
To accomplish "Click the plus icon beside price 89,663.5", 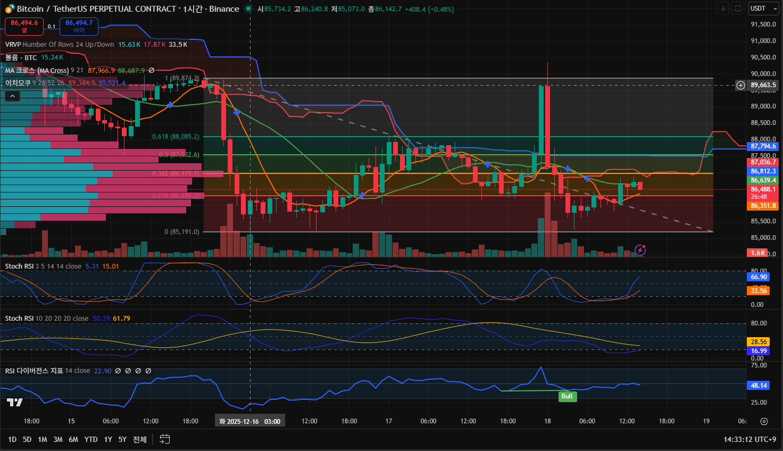I will point(740,85).
